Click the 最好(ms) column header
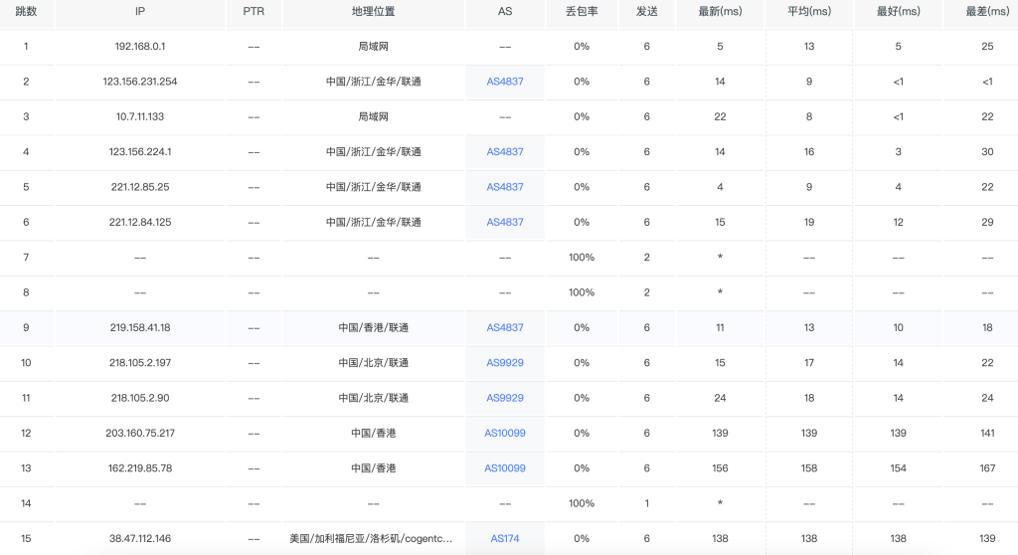 898,11
